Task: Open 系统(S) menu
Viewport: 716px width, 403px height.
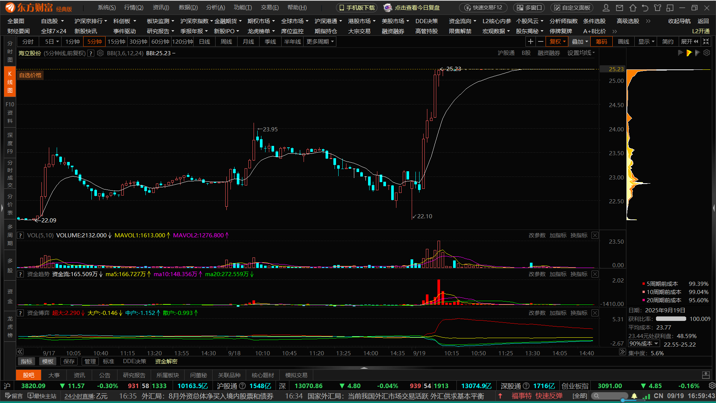Action: point(107,7)
